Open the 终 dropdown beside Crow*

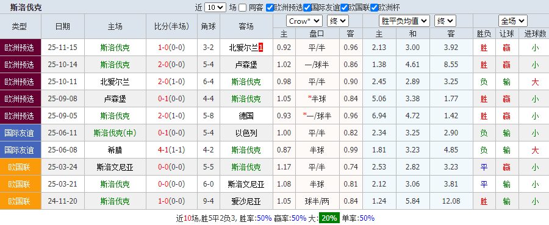point(338,21)
